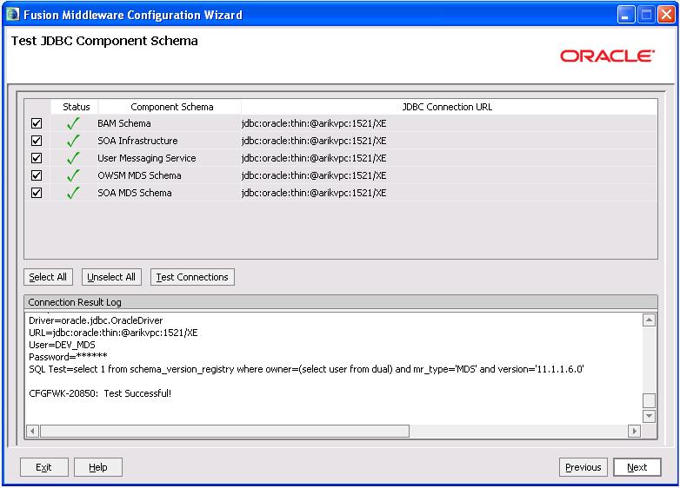The width and height of the screenshot is (680, 488).
Task: Open Help for this wizard step
Action: (x=97, y=467)
